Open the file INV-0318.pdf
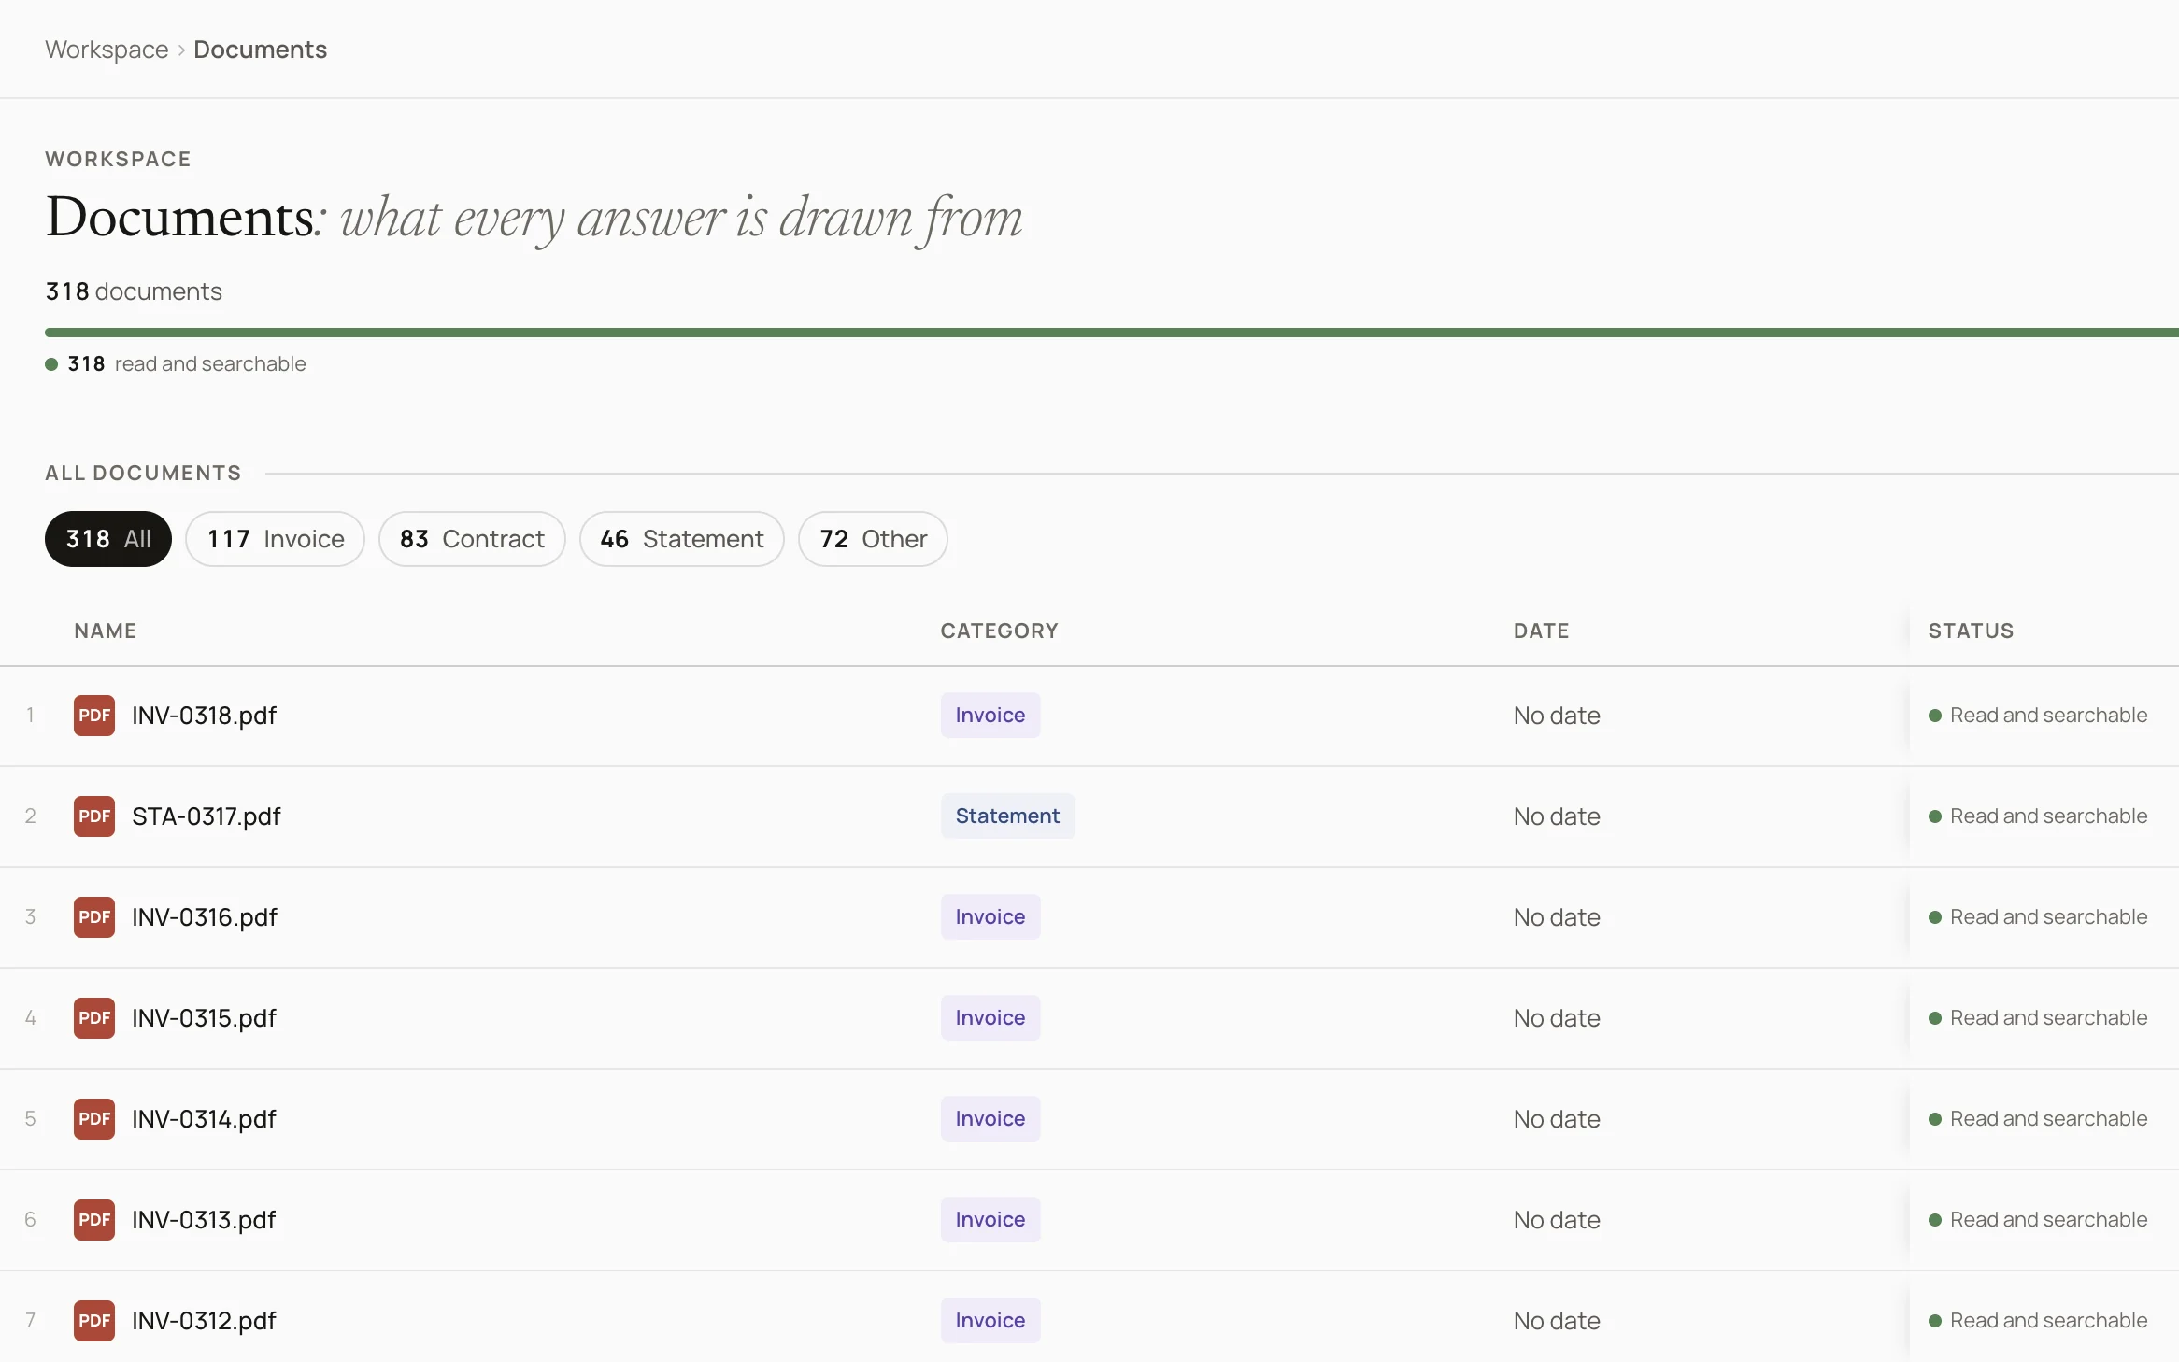 (x=205, y=716)
